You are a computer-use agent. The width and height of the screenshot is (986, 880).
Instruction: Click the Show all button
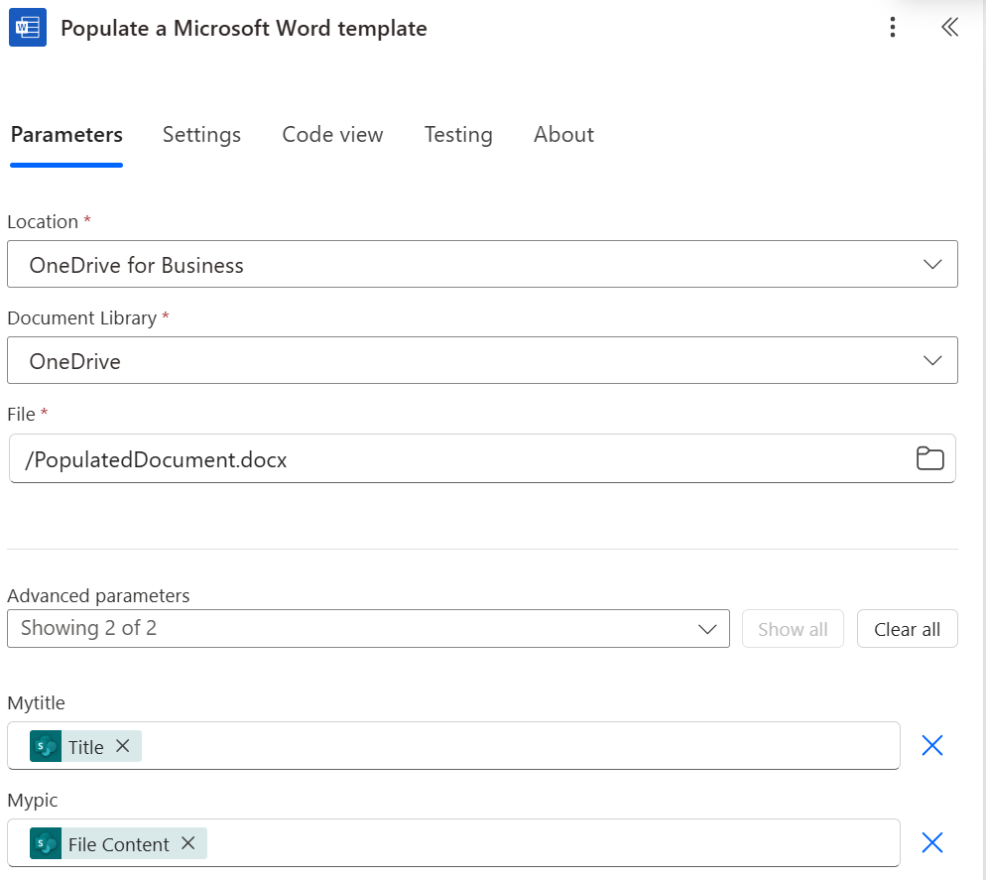[793, 628]
